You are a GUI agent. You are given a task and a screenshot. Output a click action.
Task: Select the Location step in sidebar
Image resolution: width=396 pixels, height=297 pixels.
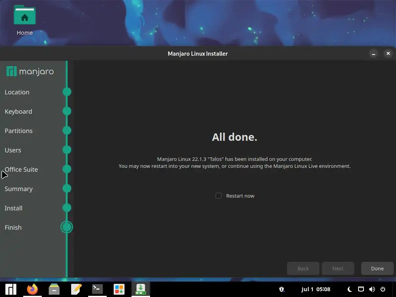pos(17,92)
